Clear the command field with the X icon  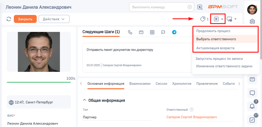190,7
